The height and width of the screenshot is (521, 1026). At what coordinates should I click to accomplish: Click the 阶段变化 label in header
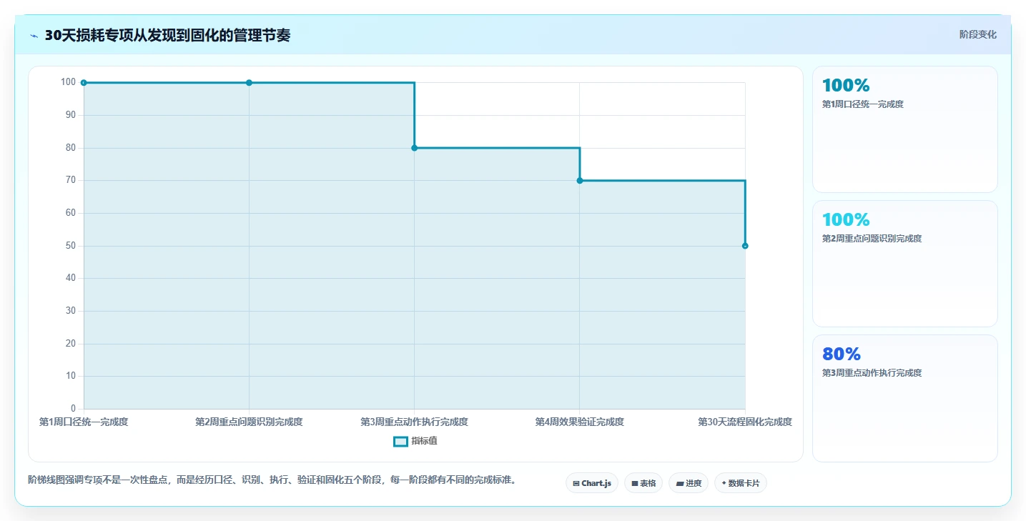[x=977, y=35]
